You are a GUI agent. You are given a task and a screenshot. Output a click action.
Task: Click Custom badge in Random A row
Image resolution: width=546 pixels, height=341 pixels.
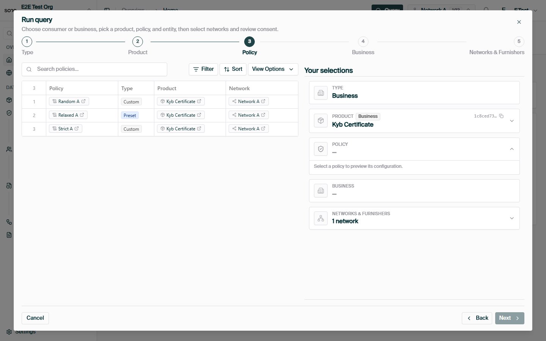click(x=131, y=102)
